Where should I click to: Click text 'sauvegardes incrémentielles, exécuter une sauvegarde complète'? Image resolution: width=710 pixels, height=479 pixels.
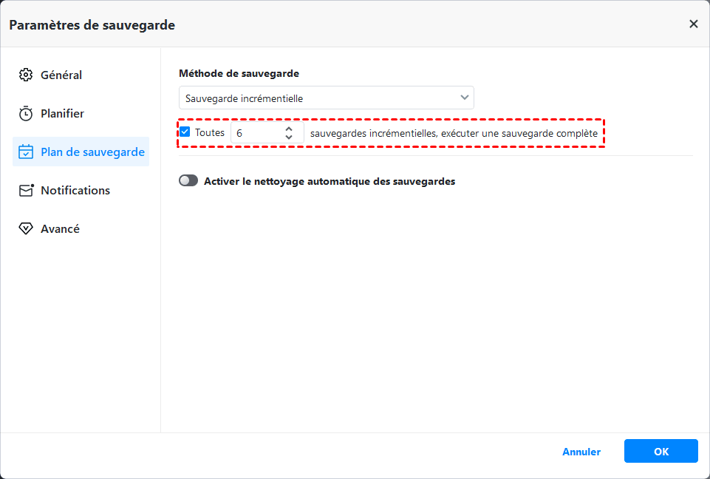click(454, 134)
